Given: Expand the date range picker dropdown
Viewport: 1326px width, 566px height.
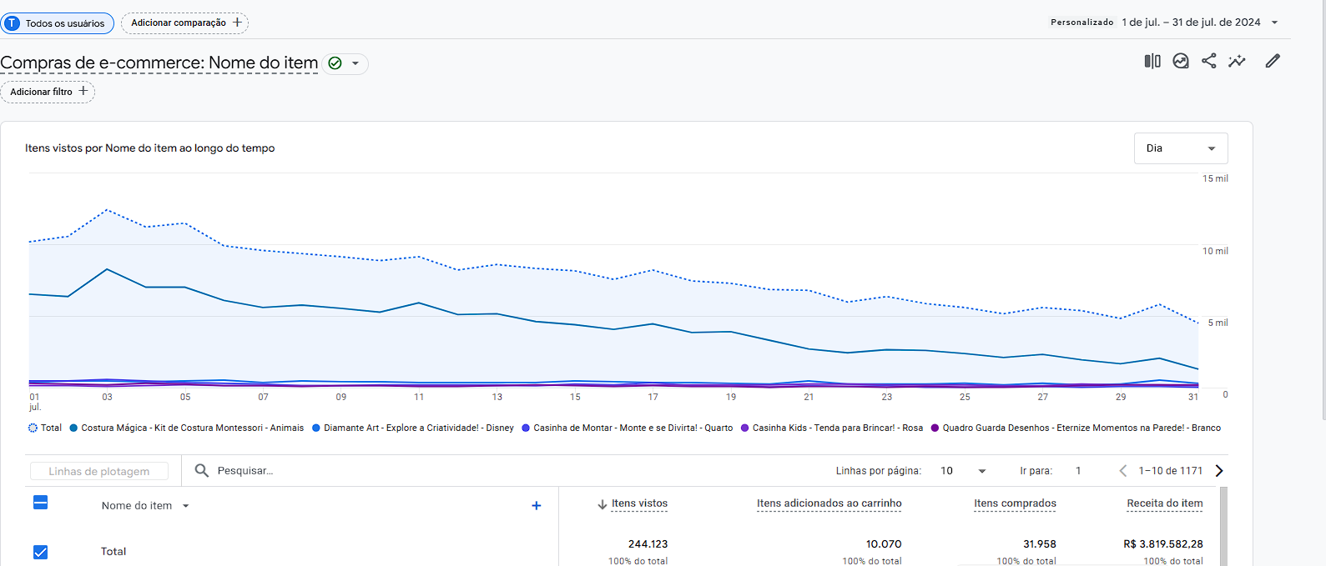Looking at the screenshot, I should (1274, 23).
